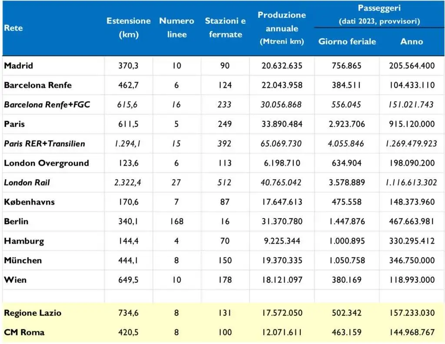
Task: Select the Paris RER+Transilien row label
Action: coord(44,144)
